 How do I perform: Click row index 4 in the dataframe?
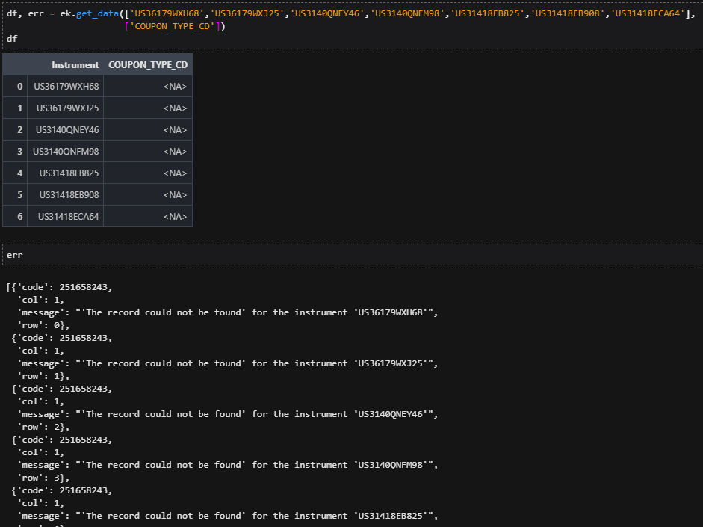coord(15,173)
